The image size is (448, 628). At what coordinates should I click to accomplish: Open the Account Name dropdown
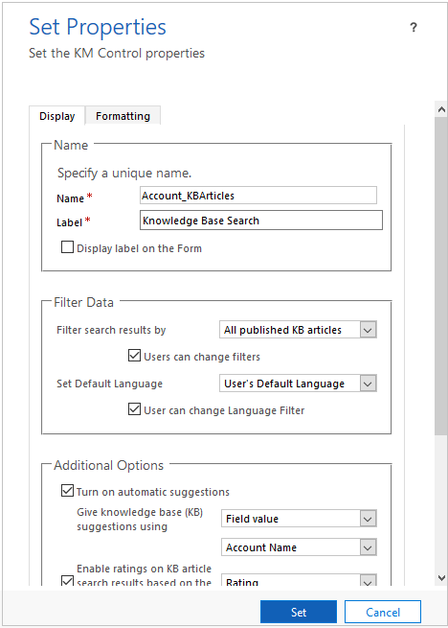click(x=299, y=547)
